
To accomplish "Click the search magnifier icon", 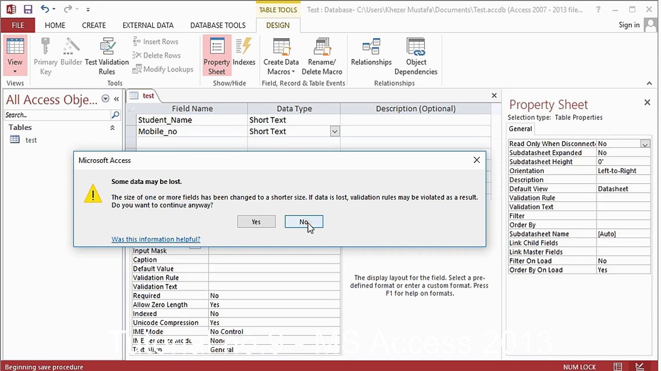I will click(x=116, y=115).
